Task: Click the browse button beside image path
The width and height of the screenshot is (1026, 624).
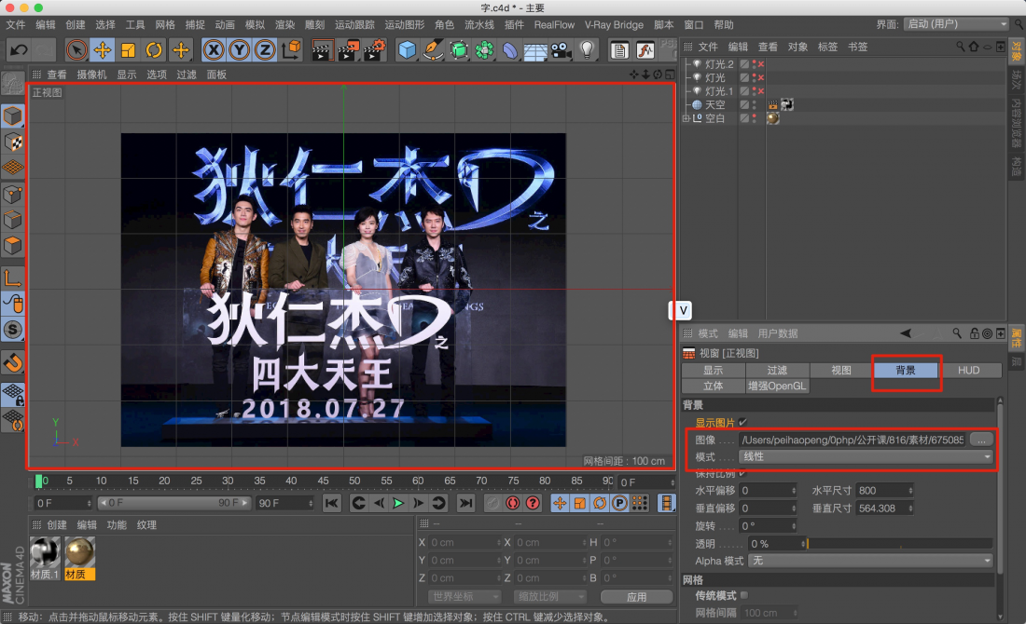Action: pos(980,439)
